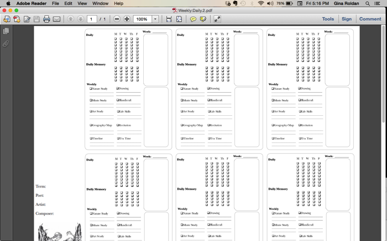Viewport: 387px width, 241px height.
Task: Zoom out with the minus button
Action: click(117, 19)
